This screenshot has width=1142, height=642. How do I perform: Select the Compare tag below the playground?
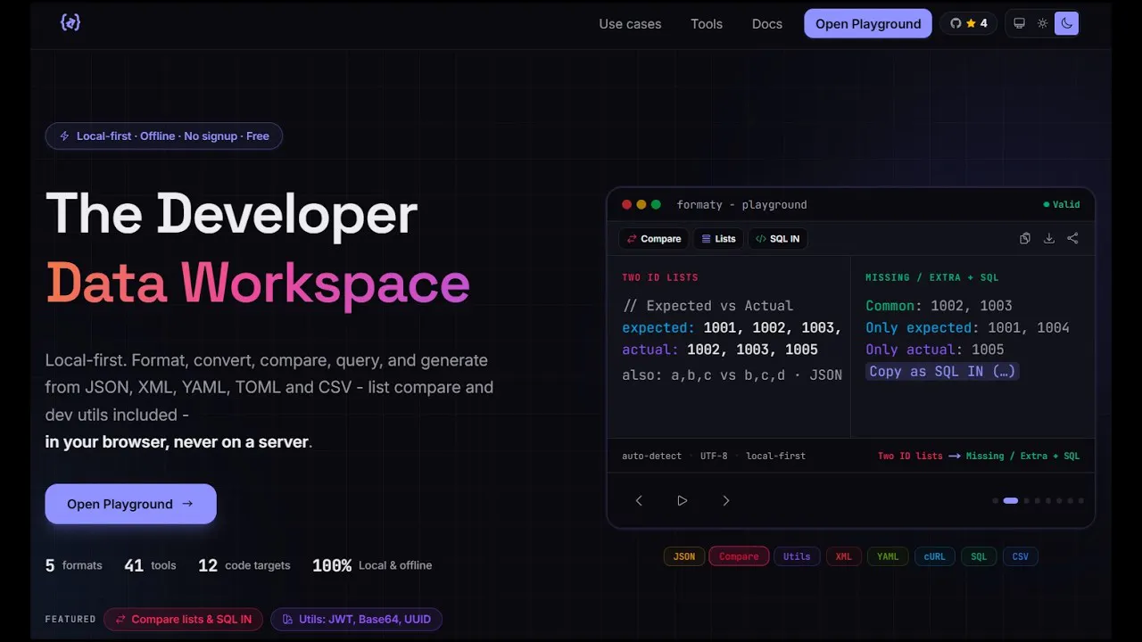coord(739,556)
